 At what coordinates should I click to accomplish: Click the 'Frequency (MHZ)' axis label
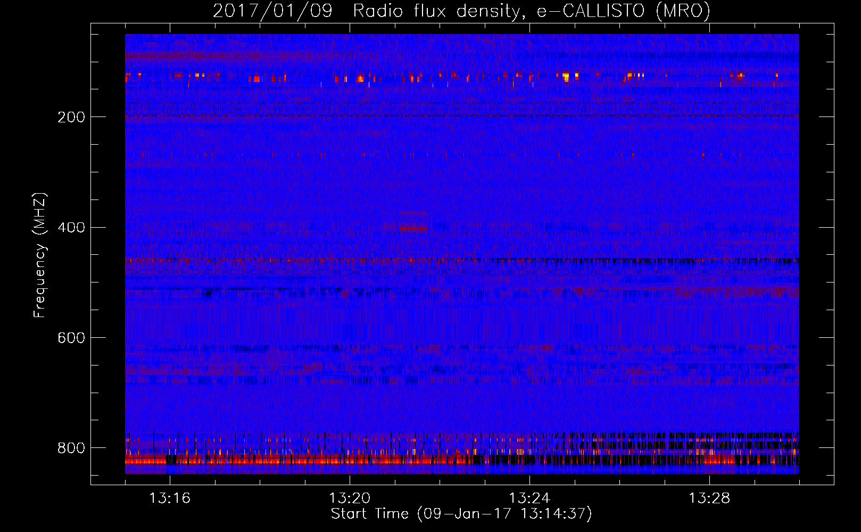coord(40,255)
